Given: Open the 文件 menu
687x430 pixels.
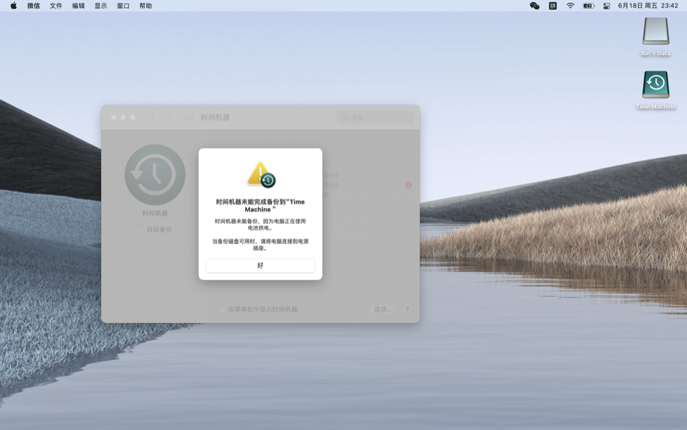Looking at the screenshot, I should tap(56, 5).
